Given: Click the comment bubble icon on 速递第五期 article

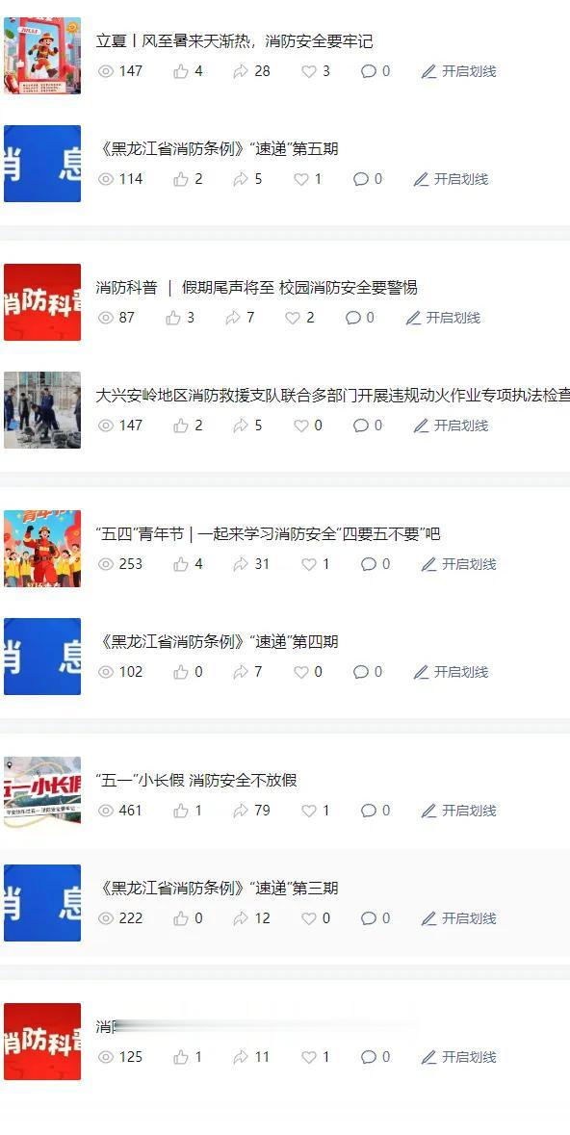Looking at the screenshot, I should (x=361, y=179).
